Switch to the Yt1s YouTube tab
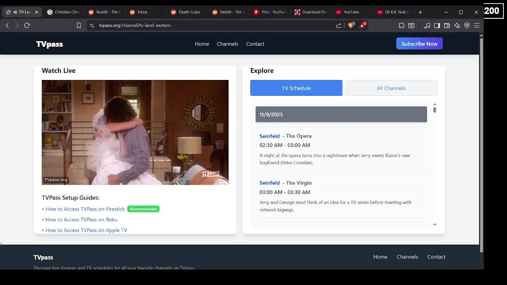 [269, 12]
